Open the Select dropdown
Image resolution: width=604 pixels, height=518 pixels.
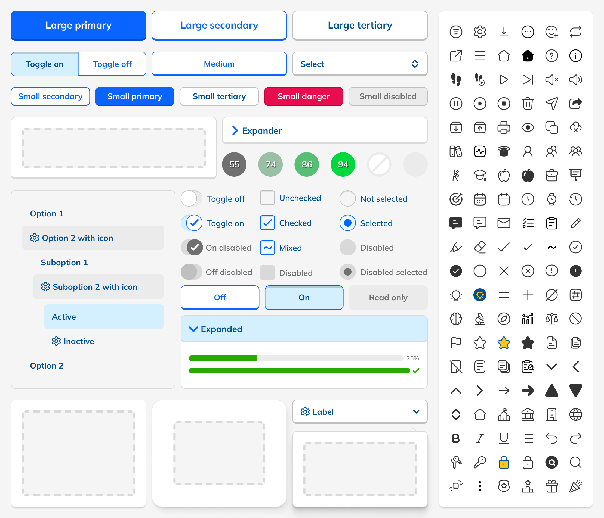(x=360, y=64)
